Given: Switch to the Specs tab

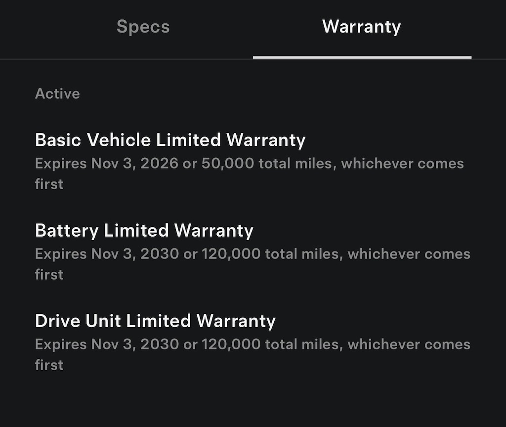Looking at the screenshot, I should (x=143, y=27).
